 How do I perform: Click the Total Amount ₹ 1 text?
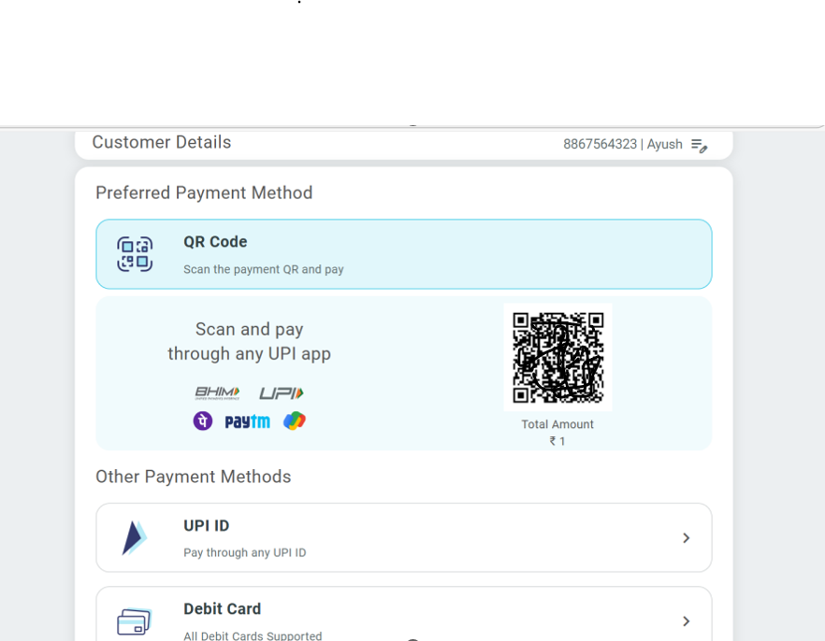[x=557, y=433]
